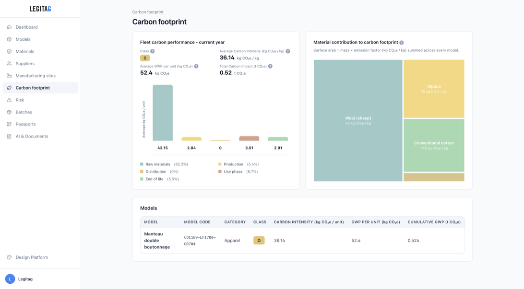The image size is (524, 289).
Task: Click the Production legend swatch
Action: 220,164
